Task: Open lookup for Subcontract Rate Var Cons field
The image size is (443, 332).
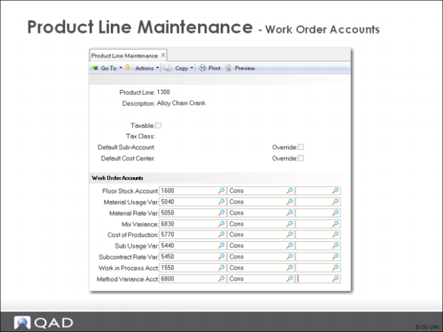Action: click(x=290, y=256)
